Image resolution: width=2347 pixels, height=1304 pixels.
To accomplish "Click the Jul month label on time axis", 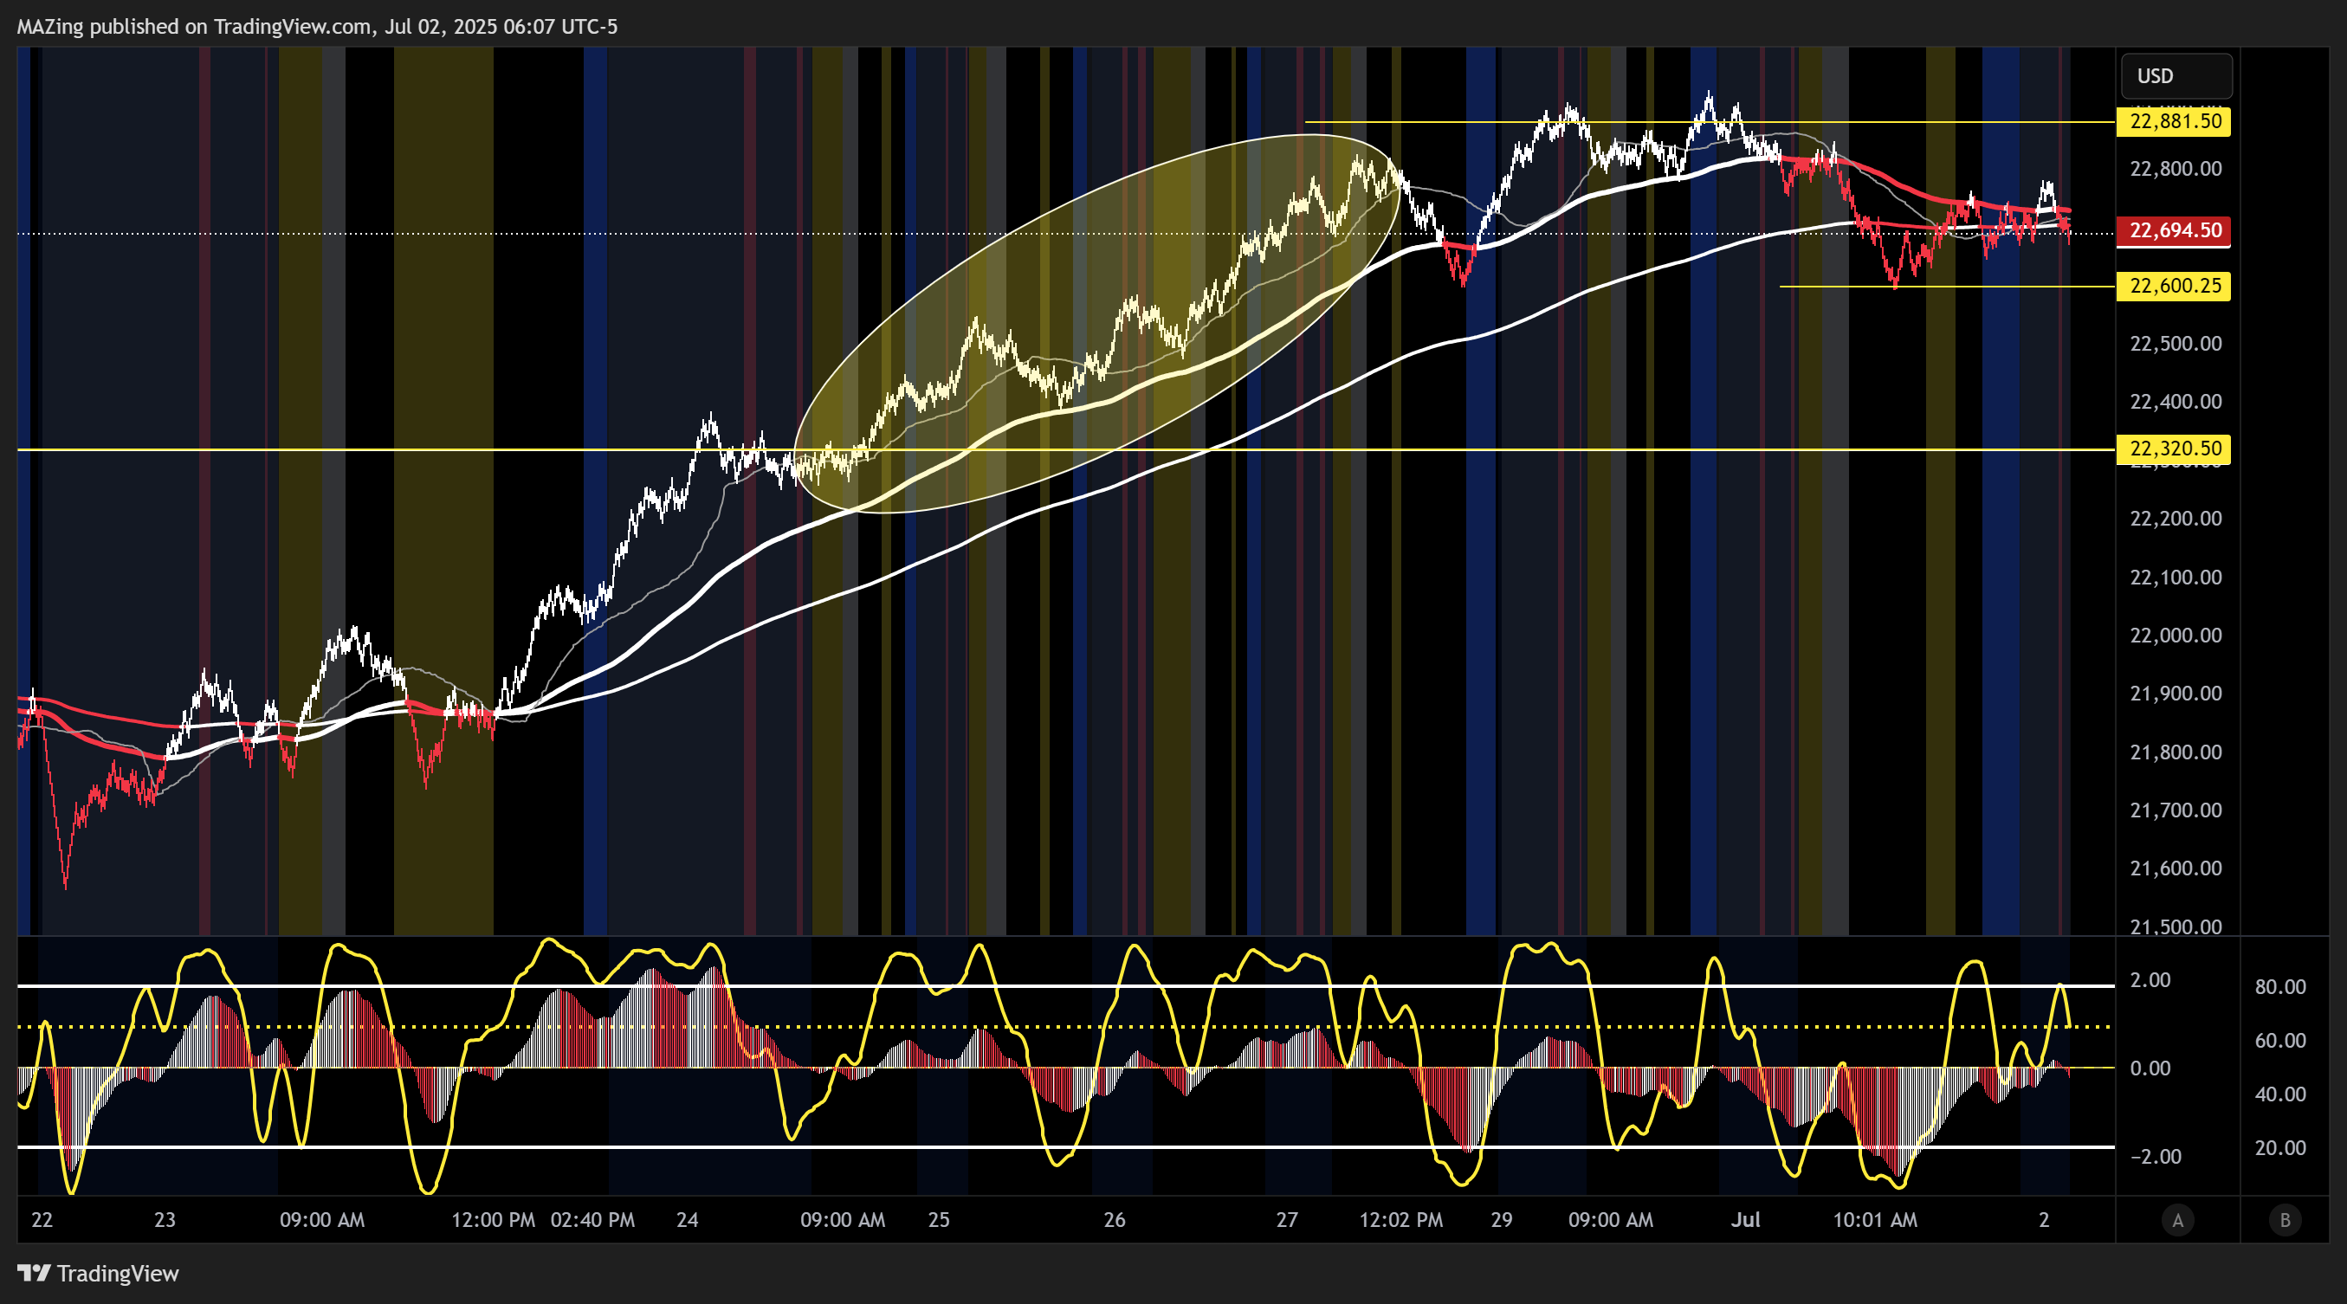I will (1745, 1220).
